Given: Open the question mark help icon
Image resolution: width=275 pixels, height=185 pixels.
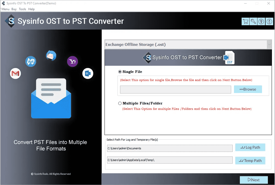Looking at the screenshot, I should pyautogui.click(x=261, y=22).
